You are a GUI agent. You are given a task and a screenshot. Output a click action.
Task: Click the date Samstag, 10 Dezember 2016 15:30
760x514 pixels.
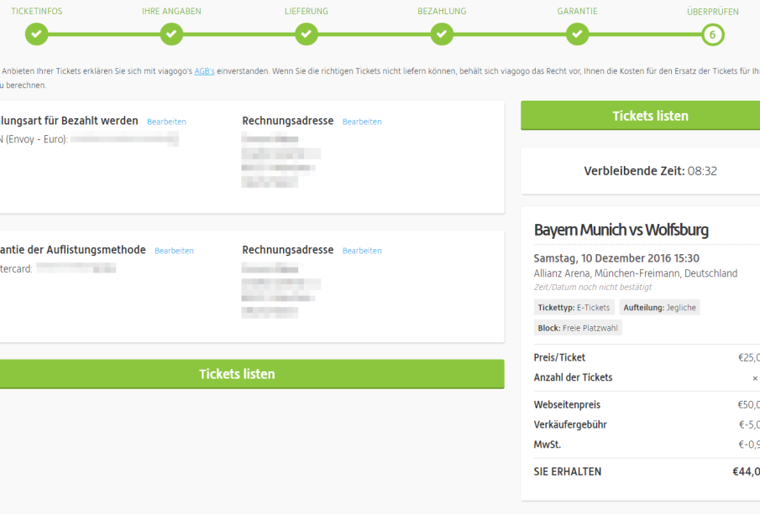point(616,258)
